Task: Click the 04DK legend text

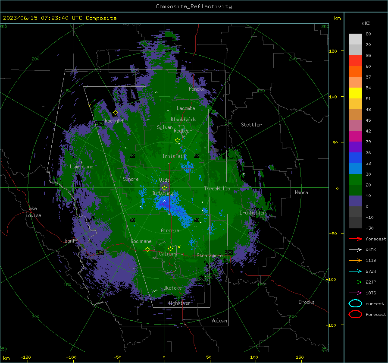Action: click(371, 250)
